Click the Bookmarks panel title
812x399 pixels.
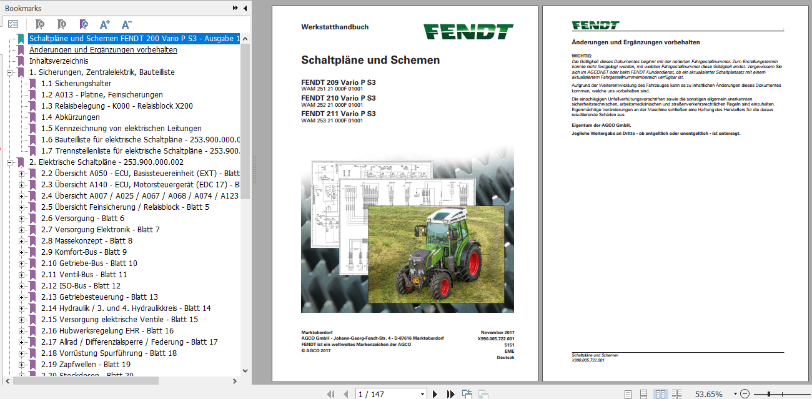point(24,8)
